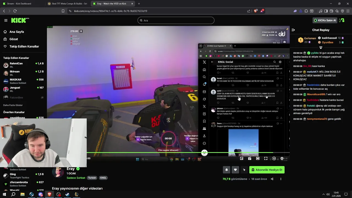Screen dimensions: 352x198
Task: Click the Ara search field
Action: [x=176, y=20]
